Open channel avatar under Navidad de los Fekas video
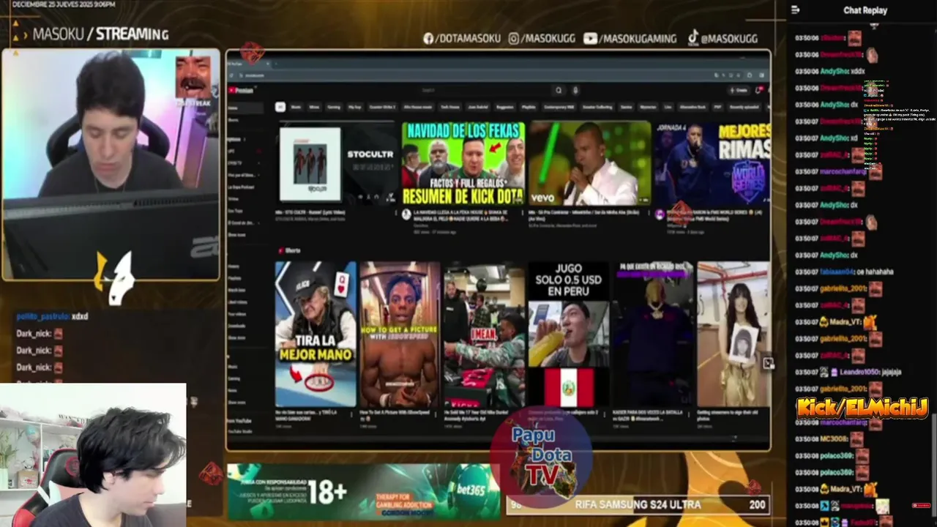 [406, 214]
